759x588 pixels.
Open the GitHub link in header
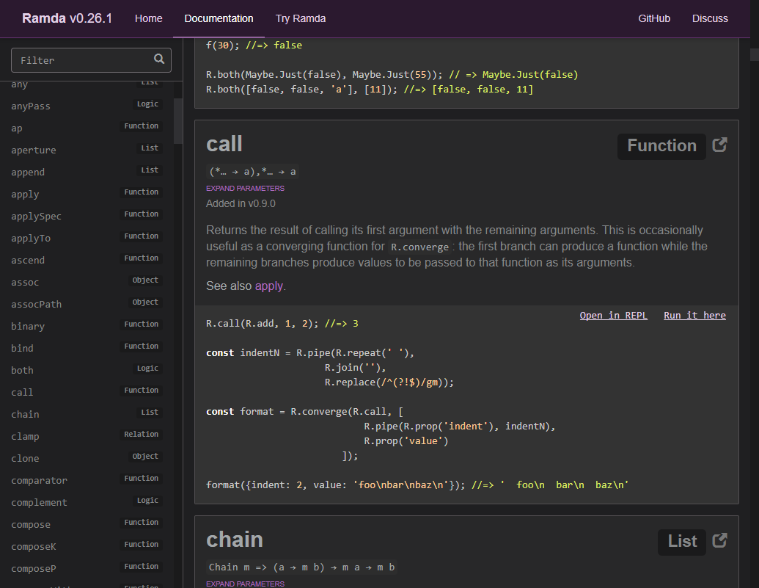[x=654, y=18]
